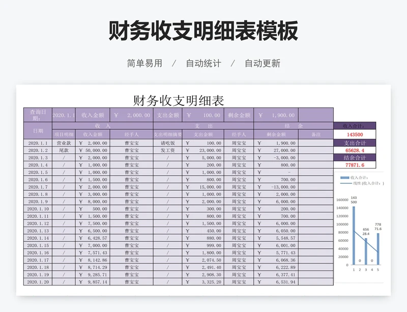Select income amount 7,571.43
This screenshot has height=312, width=407.
tap(93, 253)
